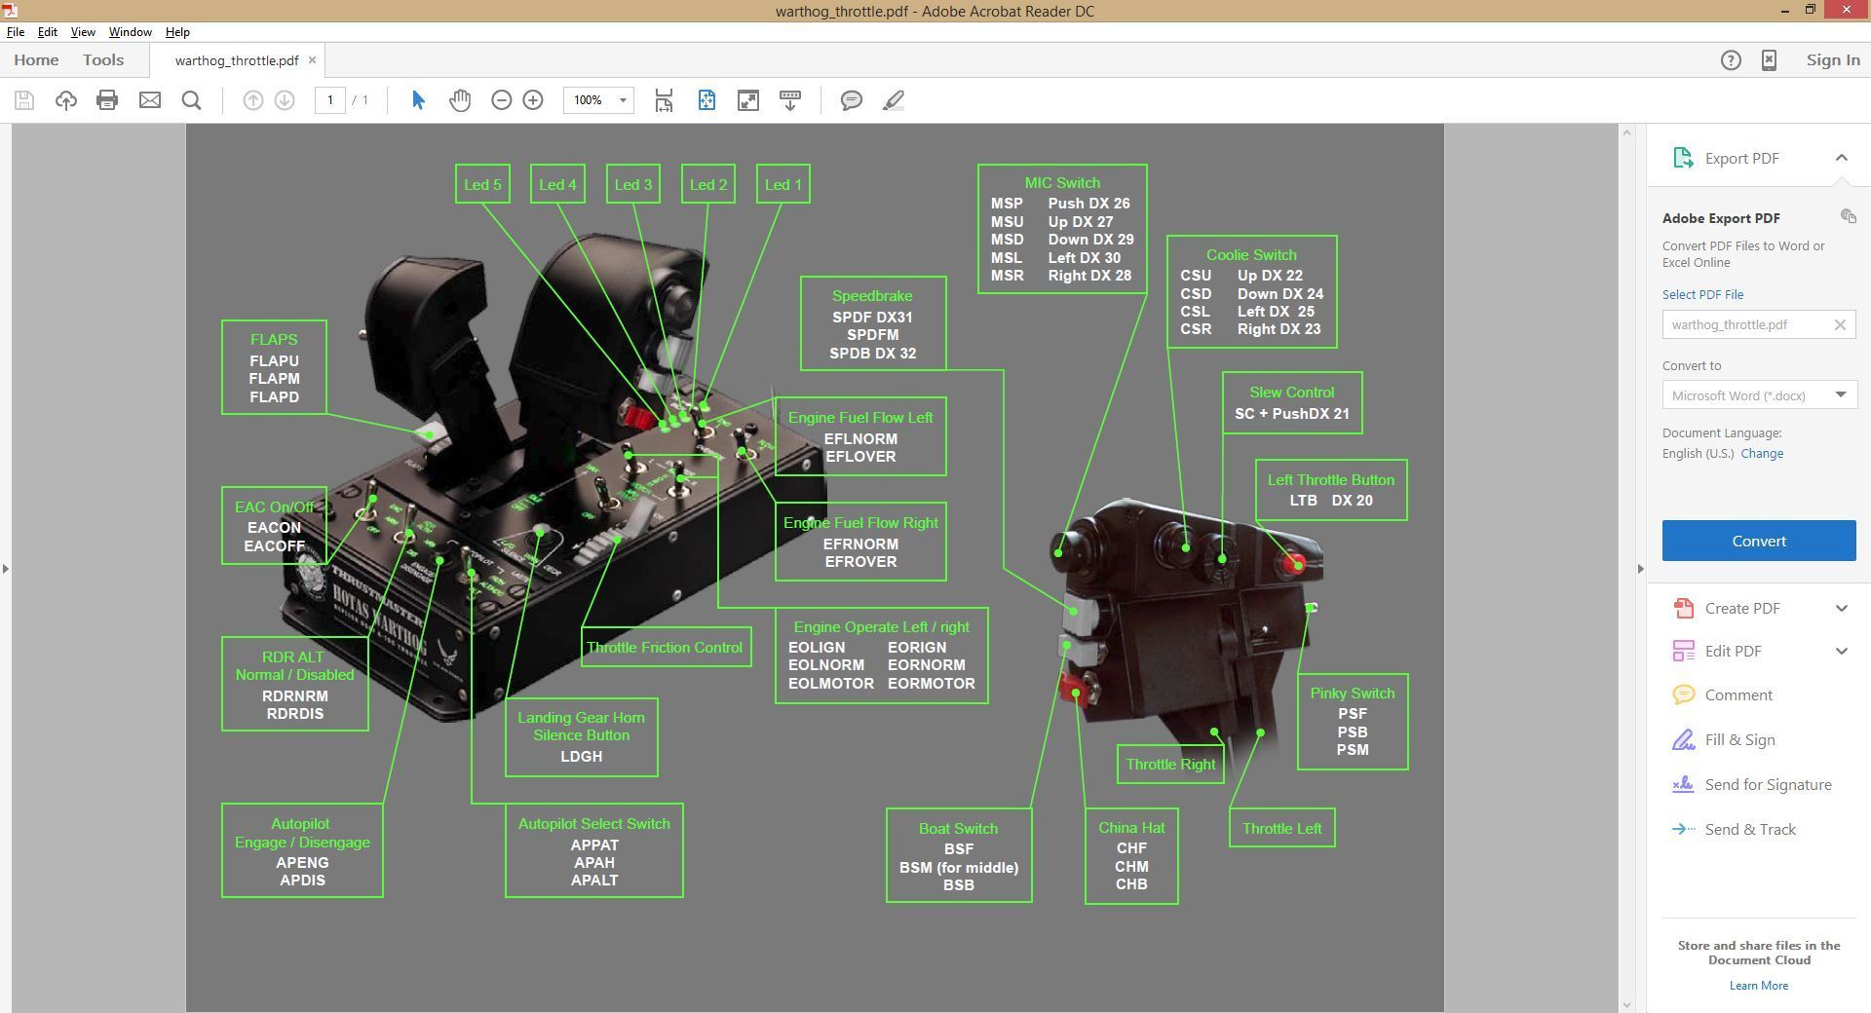The image size is (1871, 1013).
Task: Click inside the page number field
Action: point(329,99)
